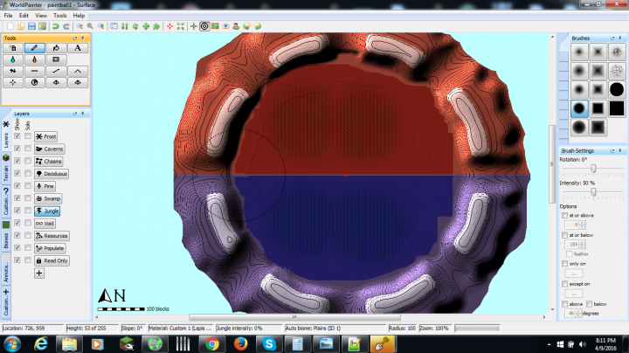The image size is (629, 353).
Task: Click the save disk icon
Action: [x=30, y=26]
